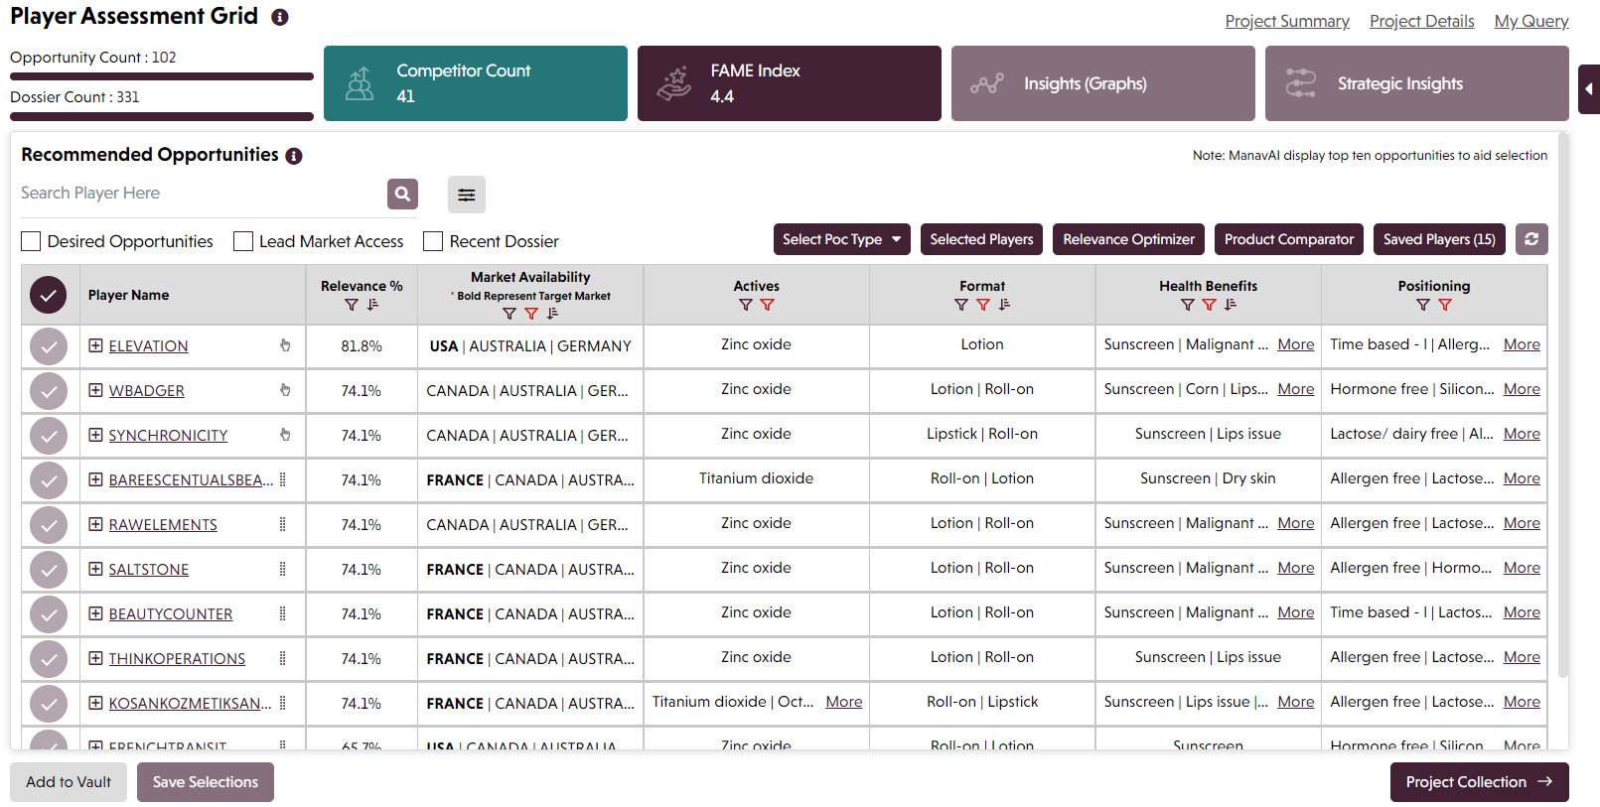This screenshot has height=807, width=1600.
Task: Click black filter icon under Positioning
Action: [x=1423, y=305]
